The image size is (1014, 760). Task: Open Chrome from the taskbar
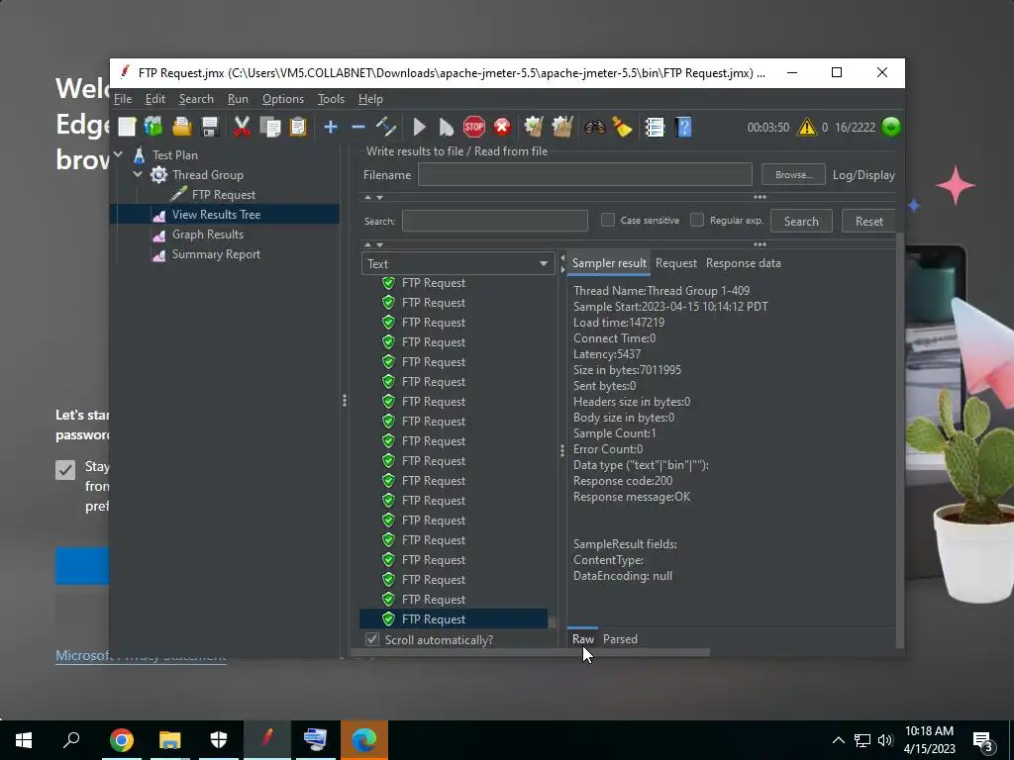(x=122, y=739)
